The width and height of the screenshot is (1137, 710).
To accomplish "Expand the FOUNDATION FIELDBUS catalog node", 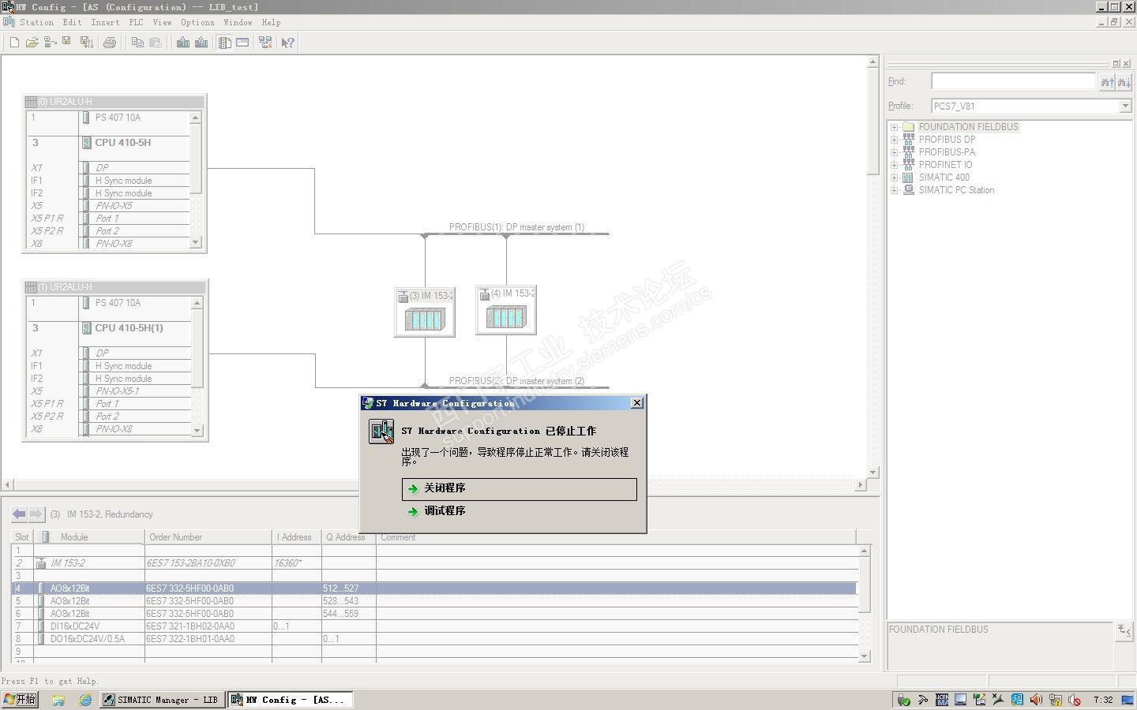I will point(894,127).
